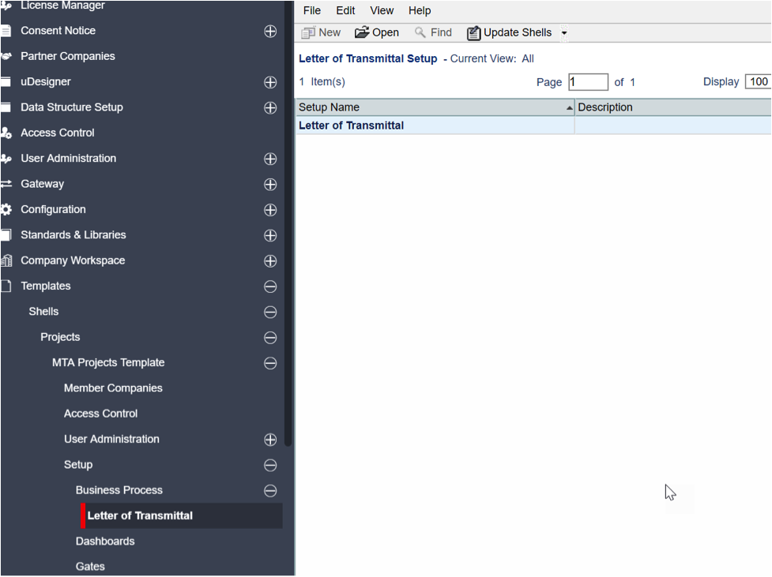Viewport: 772px width, 577px height.
Task: Click the user-gear icon beside top-level Access Control
Action: coord(6,133)
